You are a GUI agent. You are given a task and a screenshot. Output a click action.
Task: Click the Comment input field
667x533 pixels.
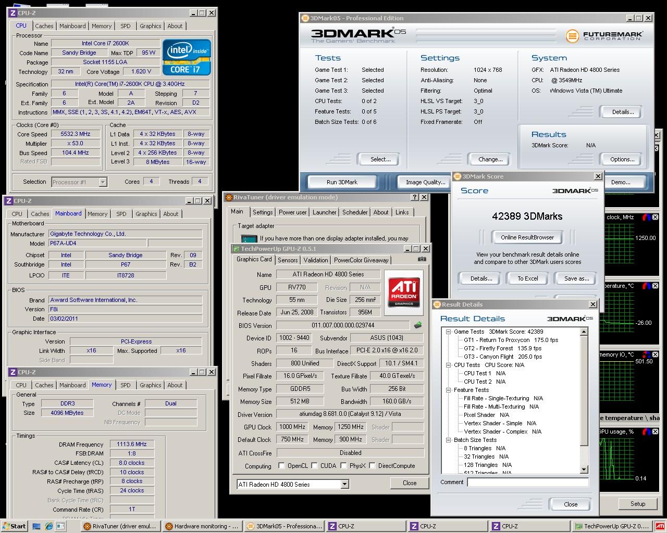pyautogui.click(x=528, y=482)
